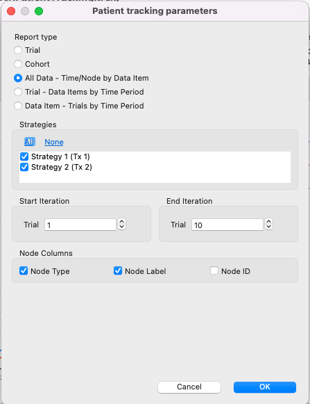310x404 pixels.
Task: Uncheck Strategy 1 (Tx 1)
Action: [24, 156]
